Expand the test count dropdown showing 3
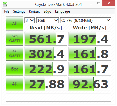The width and height of the screenshot is (117, 106). [x=30, y=20]
